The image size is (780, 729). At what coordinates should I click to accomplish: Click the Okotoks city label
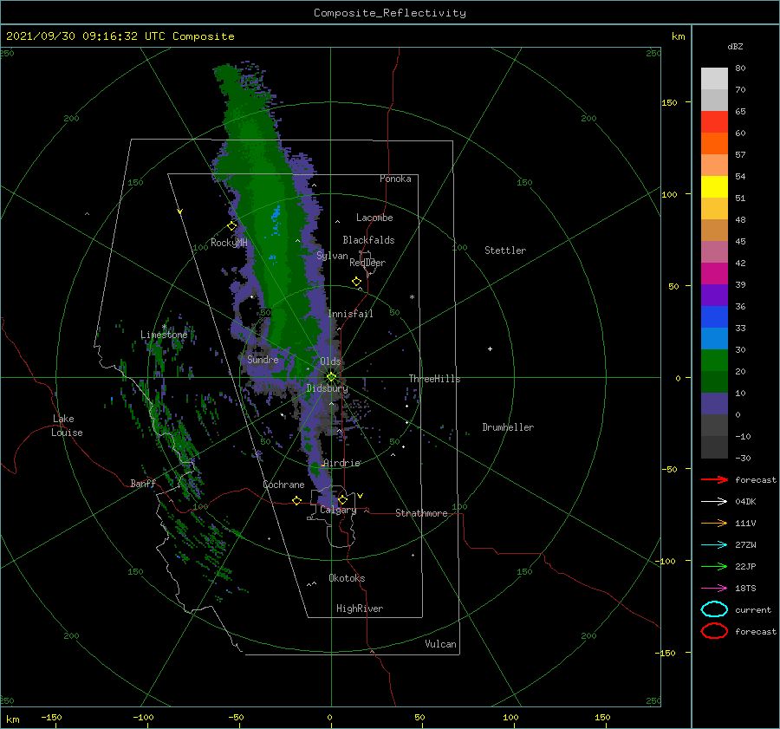click(347, 578)
